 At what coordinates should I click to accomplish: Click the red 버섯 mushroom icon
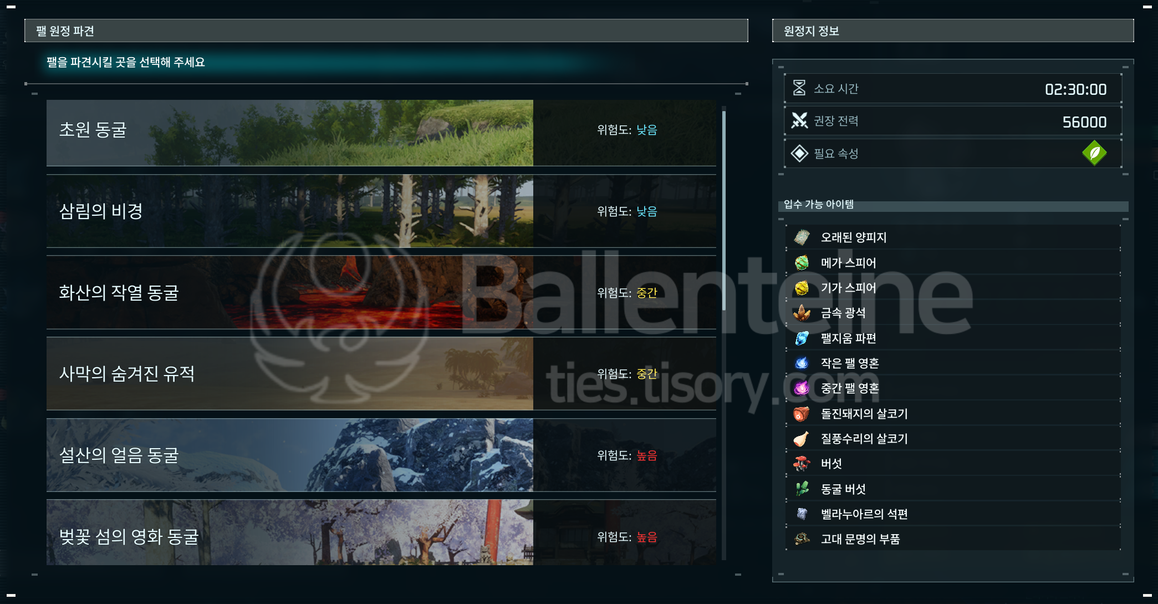pyautogui.click(x=802, y=464)
